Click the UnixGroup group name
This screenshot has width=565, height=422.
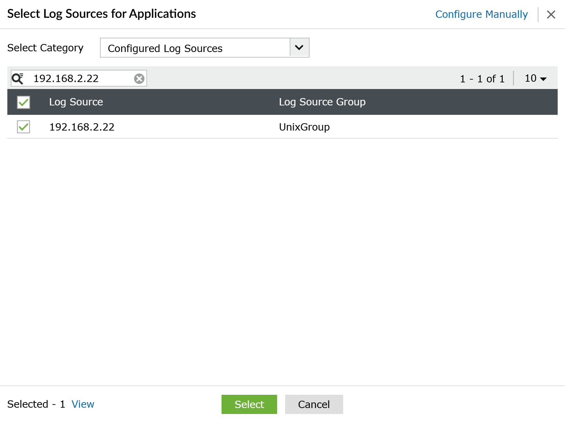click(304, 127)
